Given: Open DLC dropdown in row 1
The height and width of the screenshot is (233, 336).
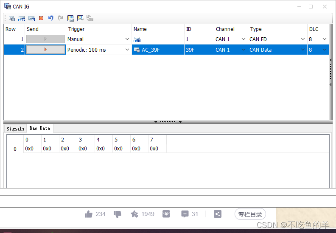Looking at the screenshot, I should (325, 39).
